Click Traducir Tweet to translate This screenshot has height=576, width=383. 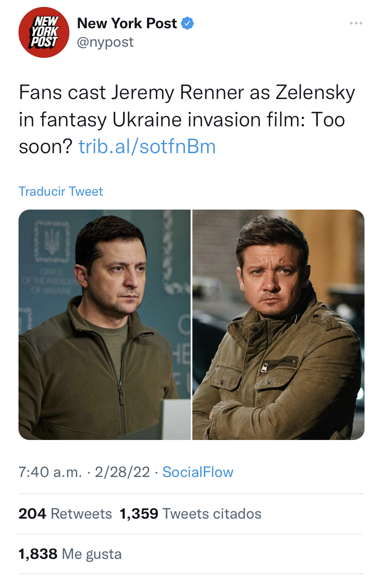[x=61, y=192]
